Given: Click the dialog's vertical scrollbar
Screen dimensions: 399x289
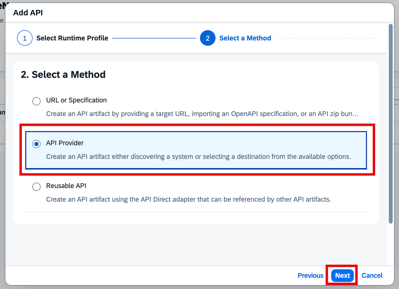Looking at the screenshot, I should point(391,124).
